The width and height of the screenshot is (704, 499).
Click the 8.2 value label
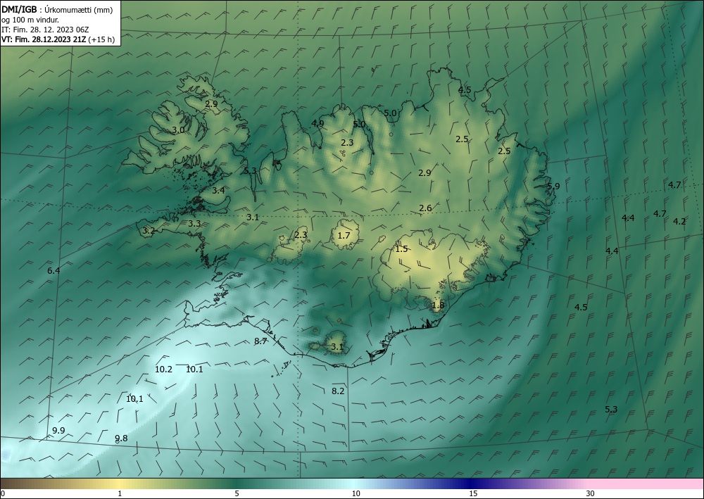point(338,391)
